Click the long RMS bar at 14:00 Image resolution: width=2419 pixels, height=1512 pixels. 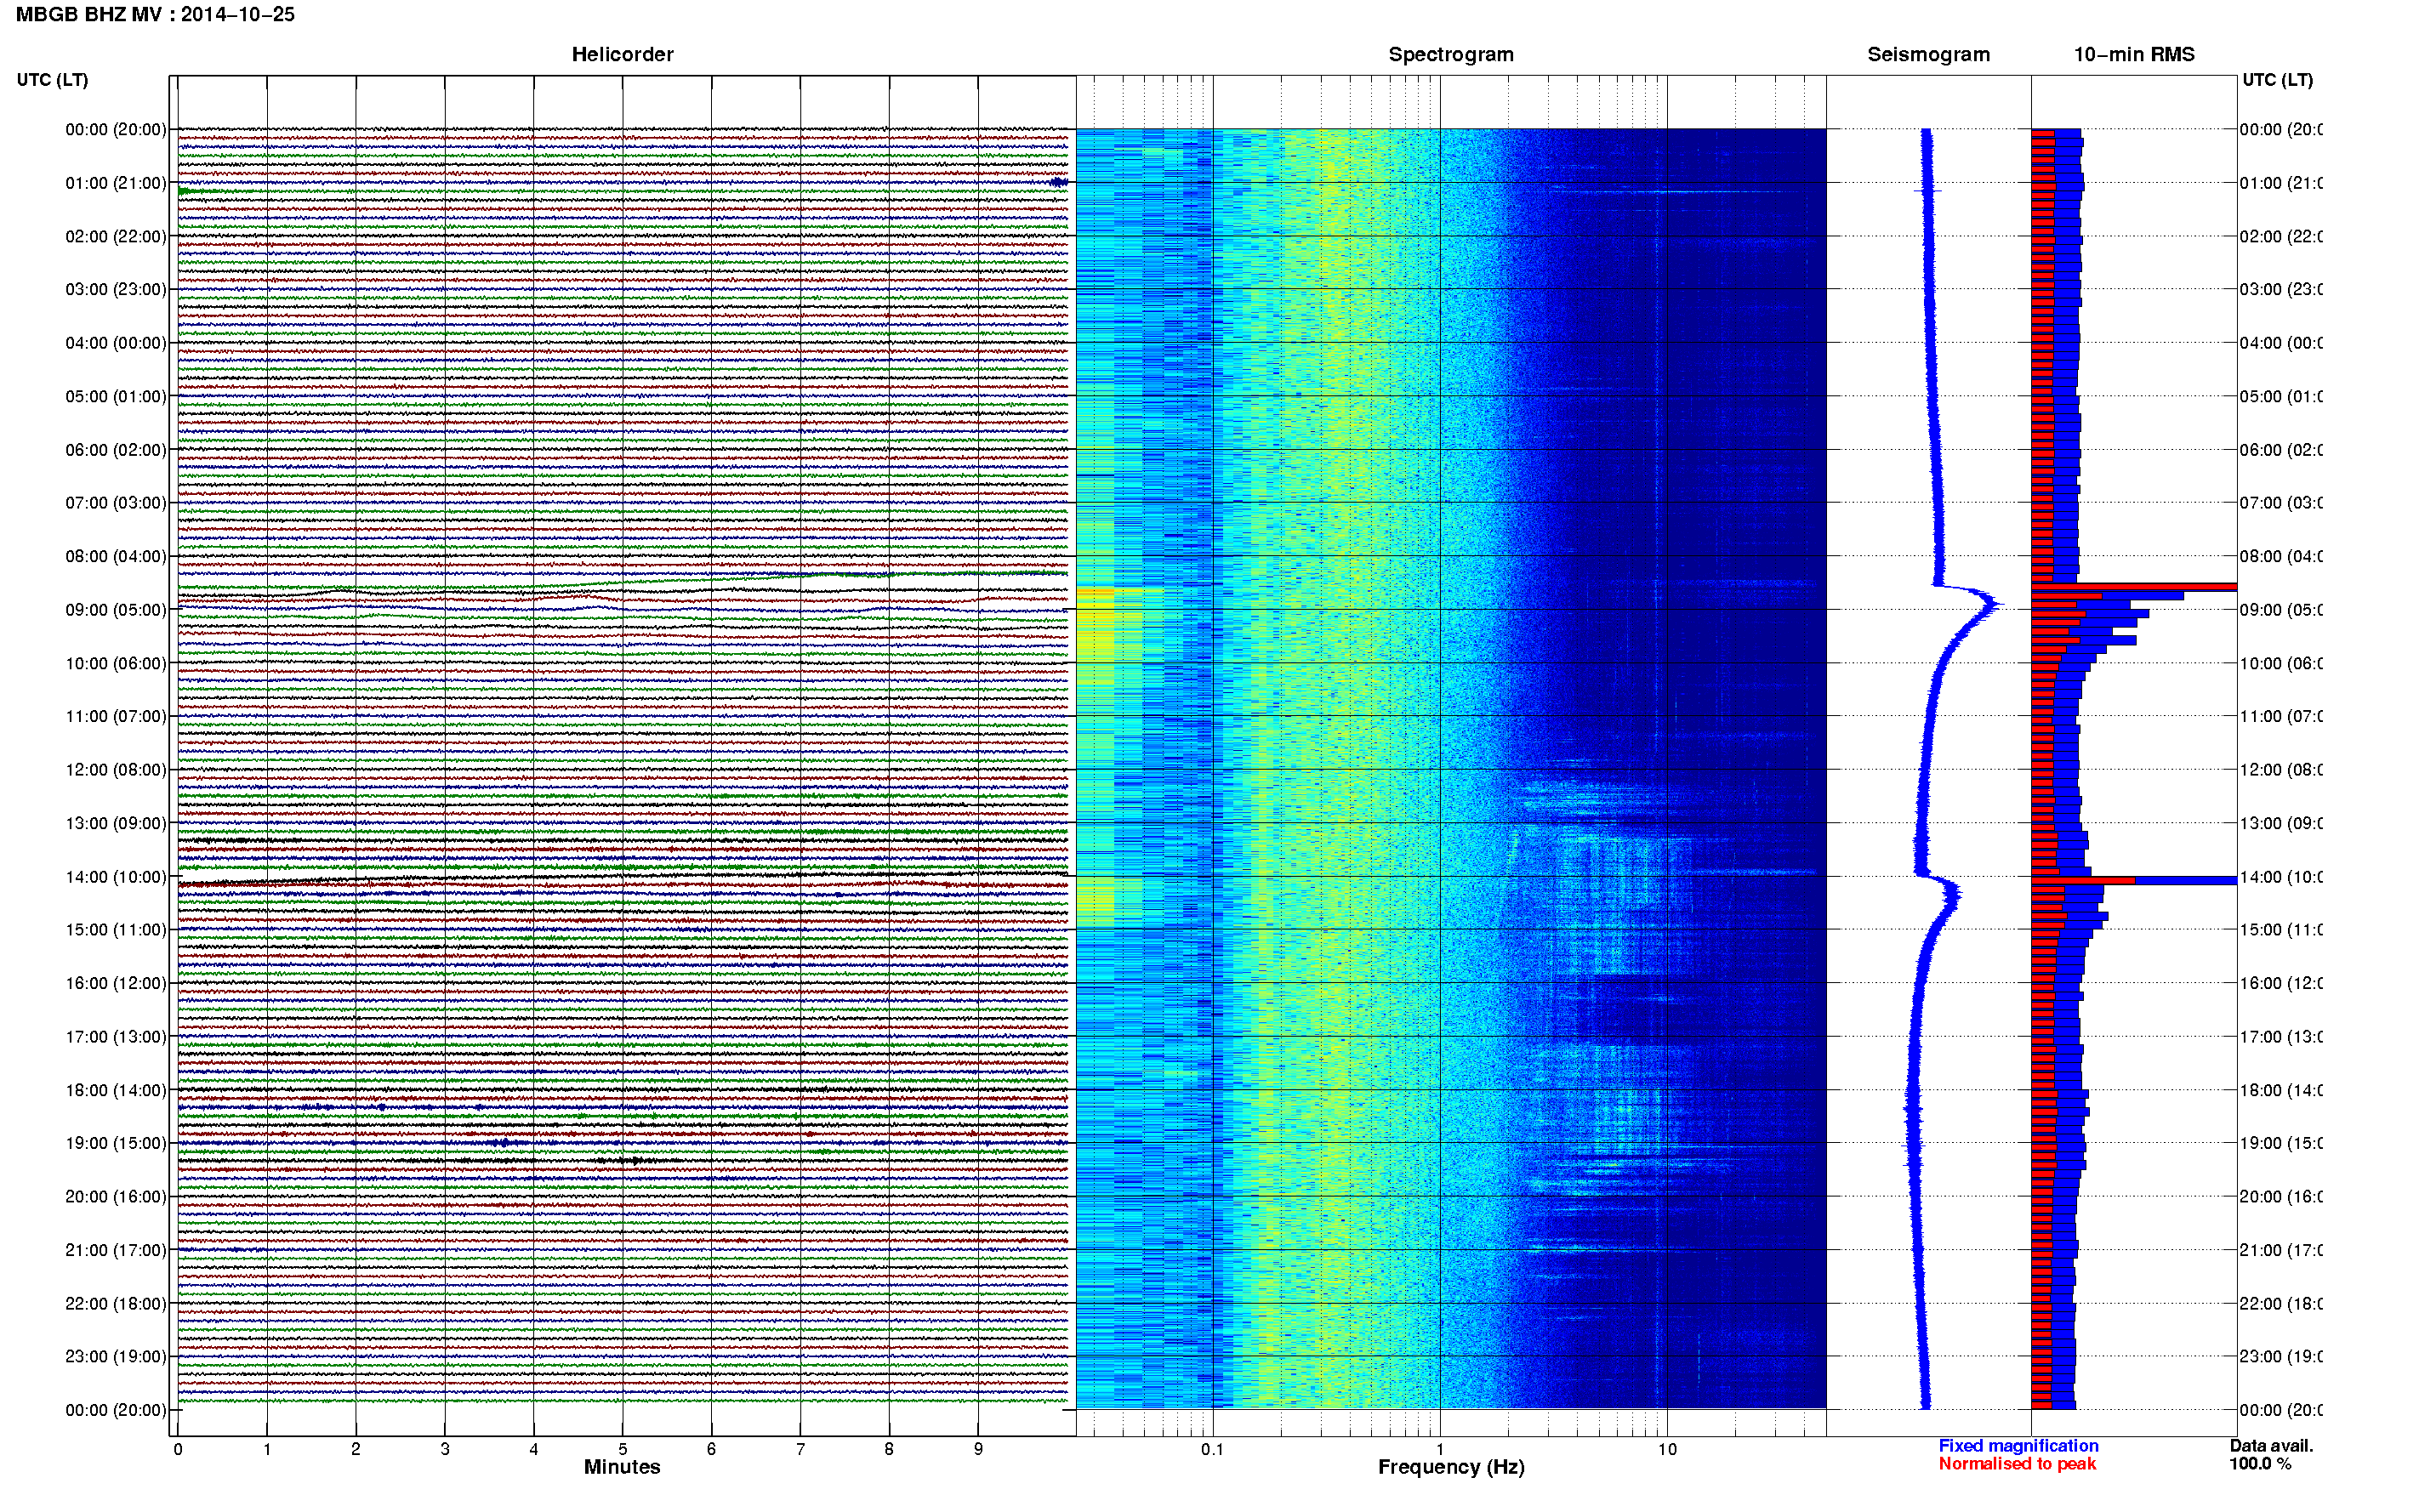tap(2134, 880)
